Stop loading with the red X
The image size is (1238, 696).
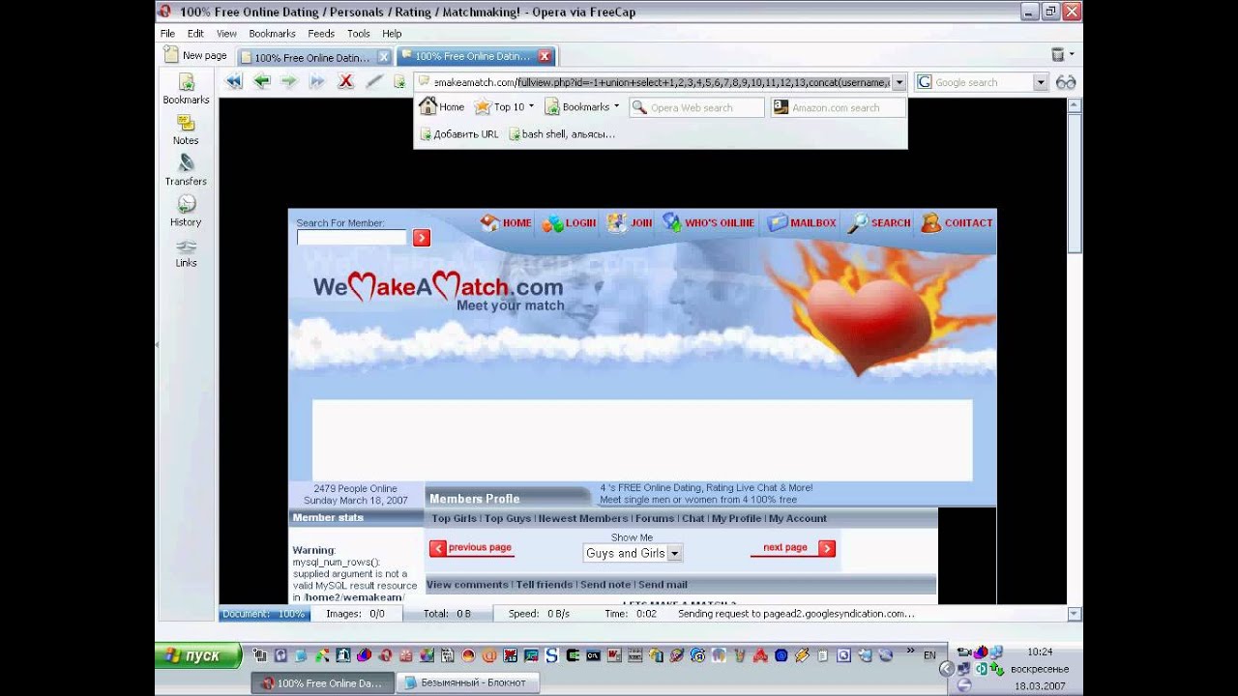tap(345, 82)
